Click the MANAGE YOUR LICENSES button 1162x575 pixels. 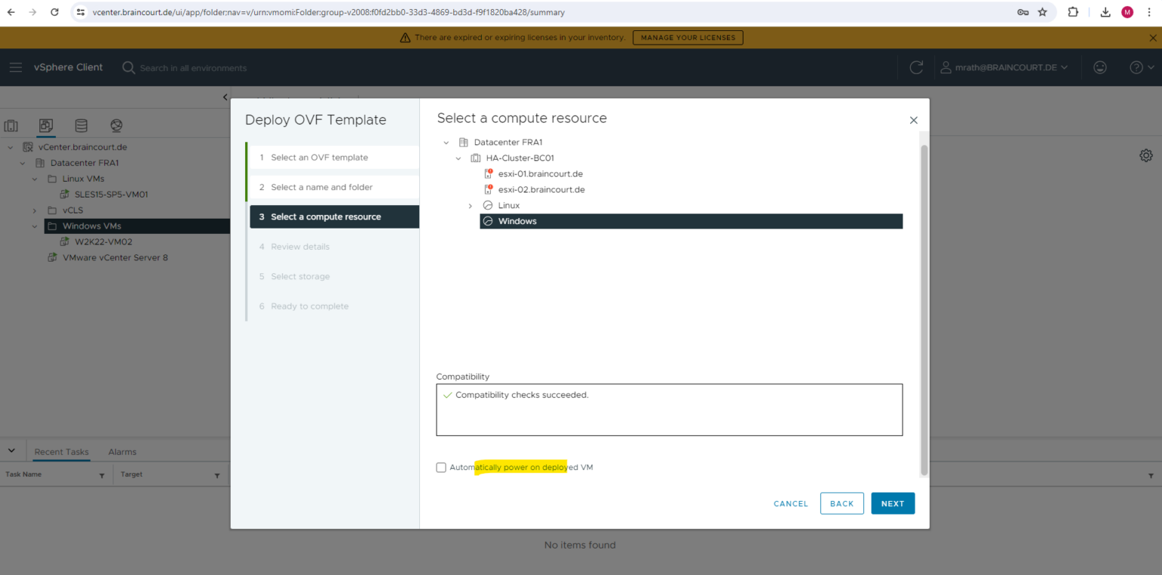687,37
